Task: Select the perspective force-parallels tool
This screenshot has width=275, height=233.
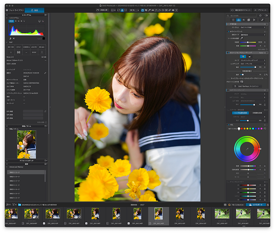Action: [x=156, y=10]
